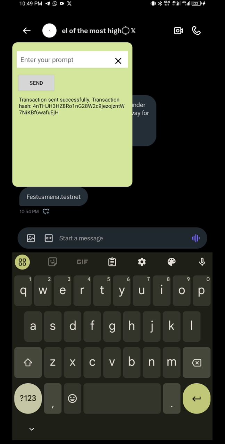Open the contact profile avatar in header

coord(49,31)
